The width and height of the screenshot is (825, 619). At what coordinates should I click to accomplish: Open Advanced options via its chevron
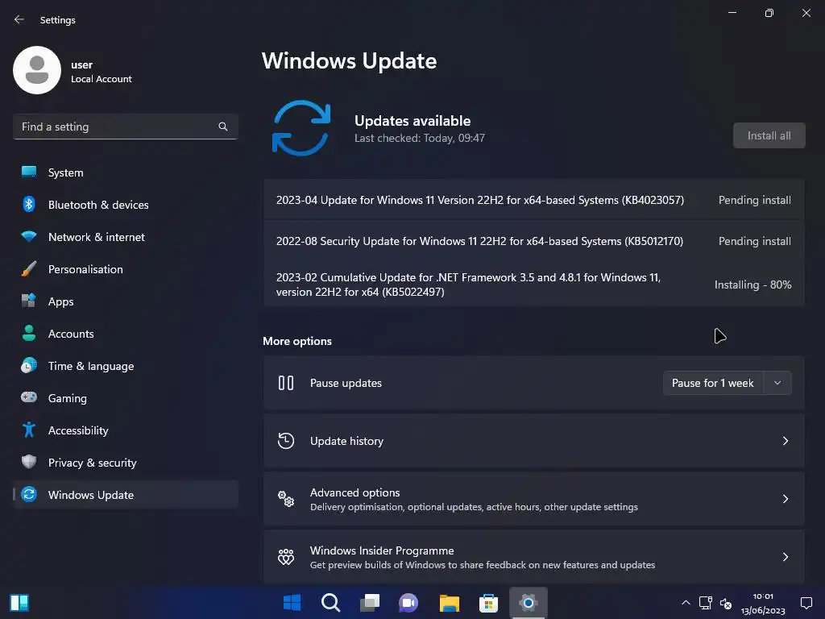[786, 498]
